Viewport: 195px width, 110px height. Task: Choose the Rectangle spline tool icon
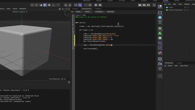click(x=160, y=13)
